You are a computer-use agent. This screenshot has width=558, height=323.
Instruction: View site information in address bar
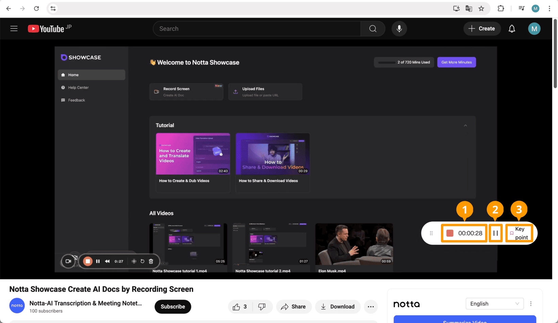click(x=53, y=8)
